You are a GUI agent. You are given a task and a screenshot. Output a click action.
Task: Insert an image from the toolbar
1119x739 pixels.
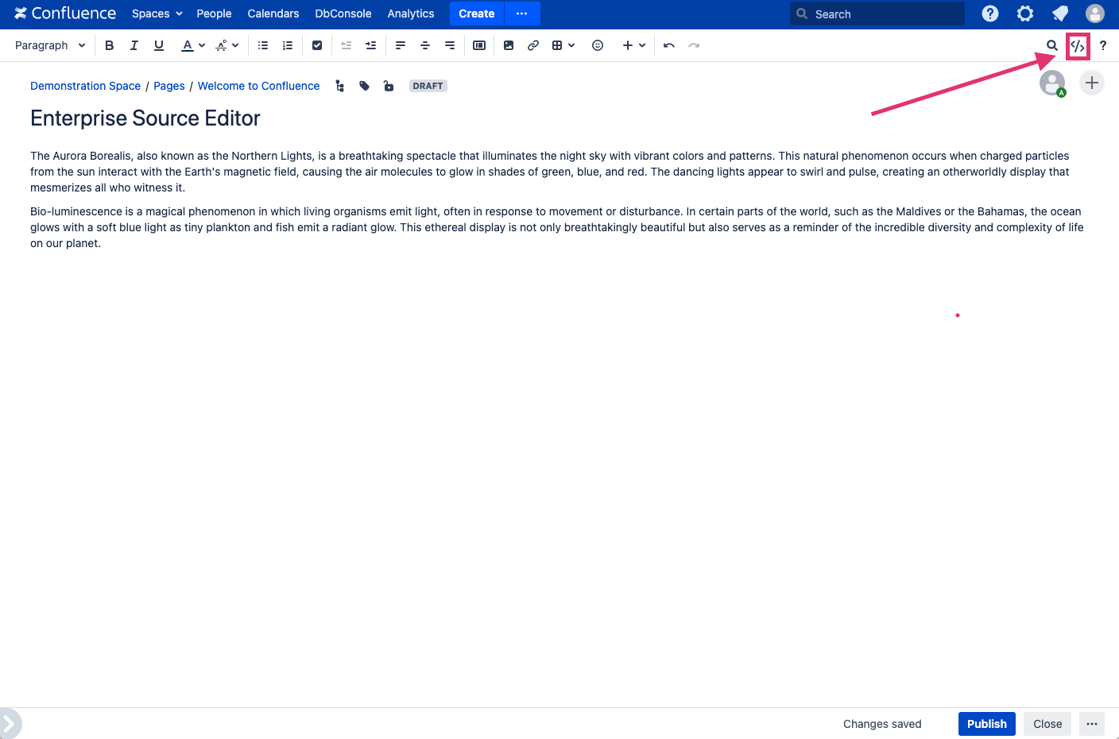tap(509, 45)
